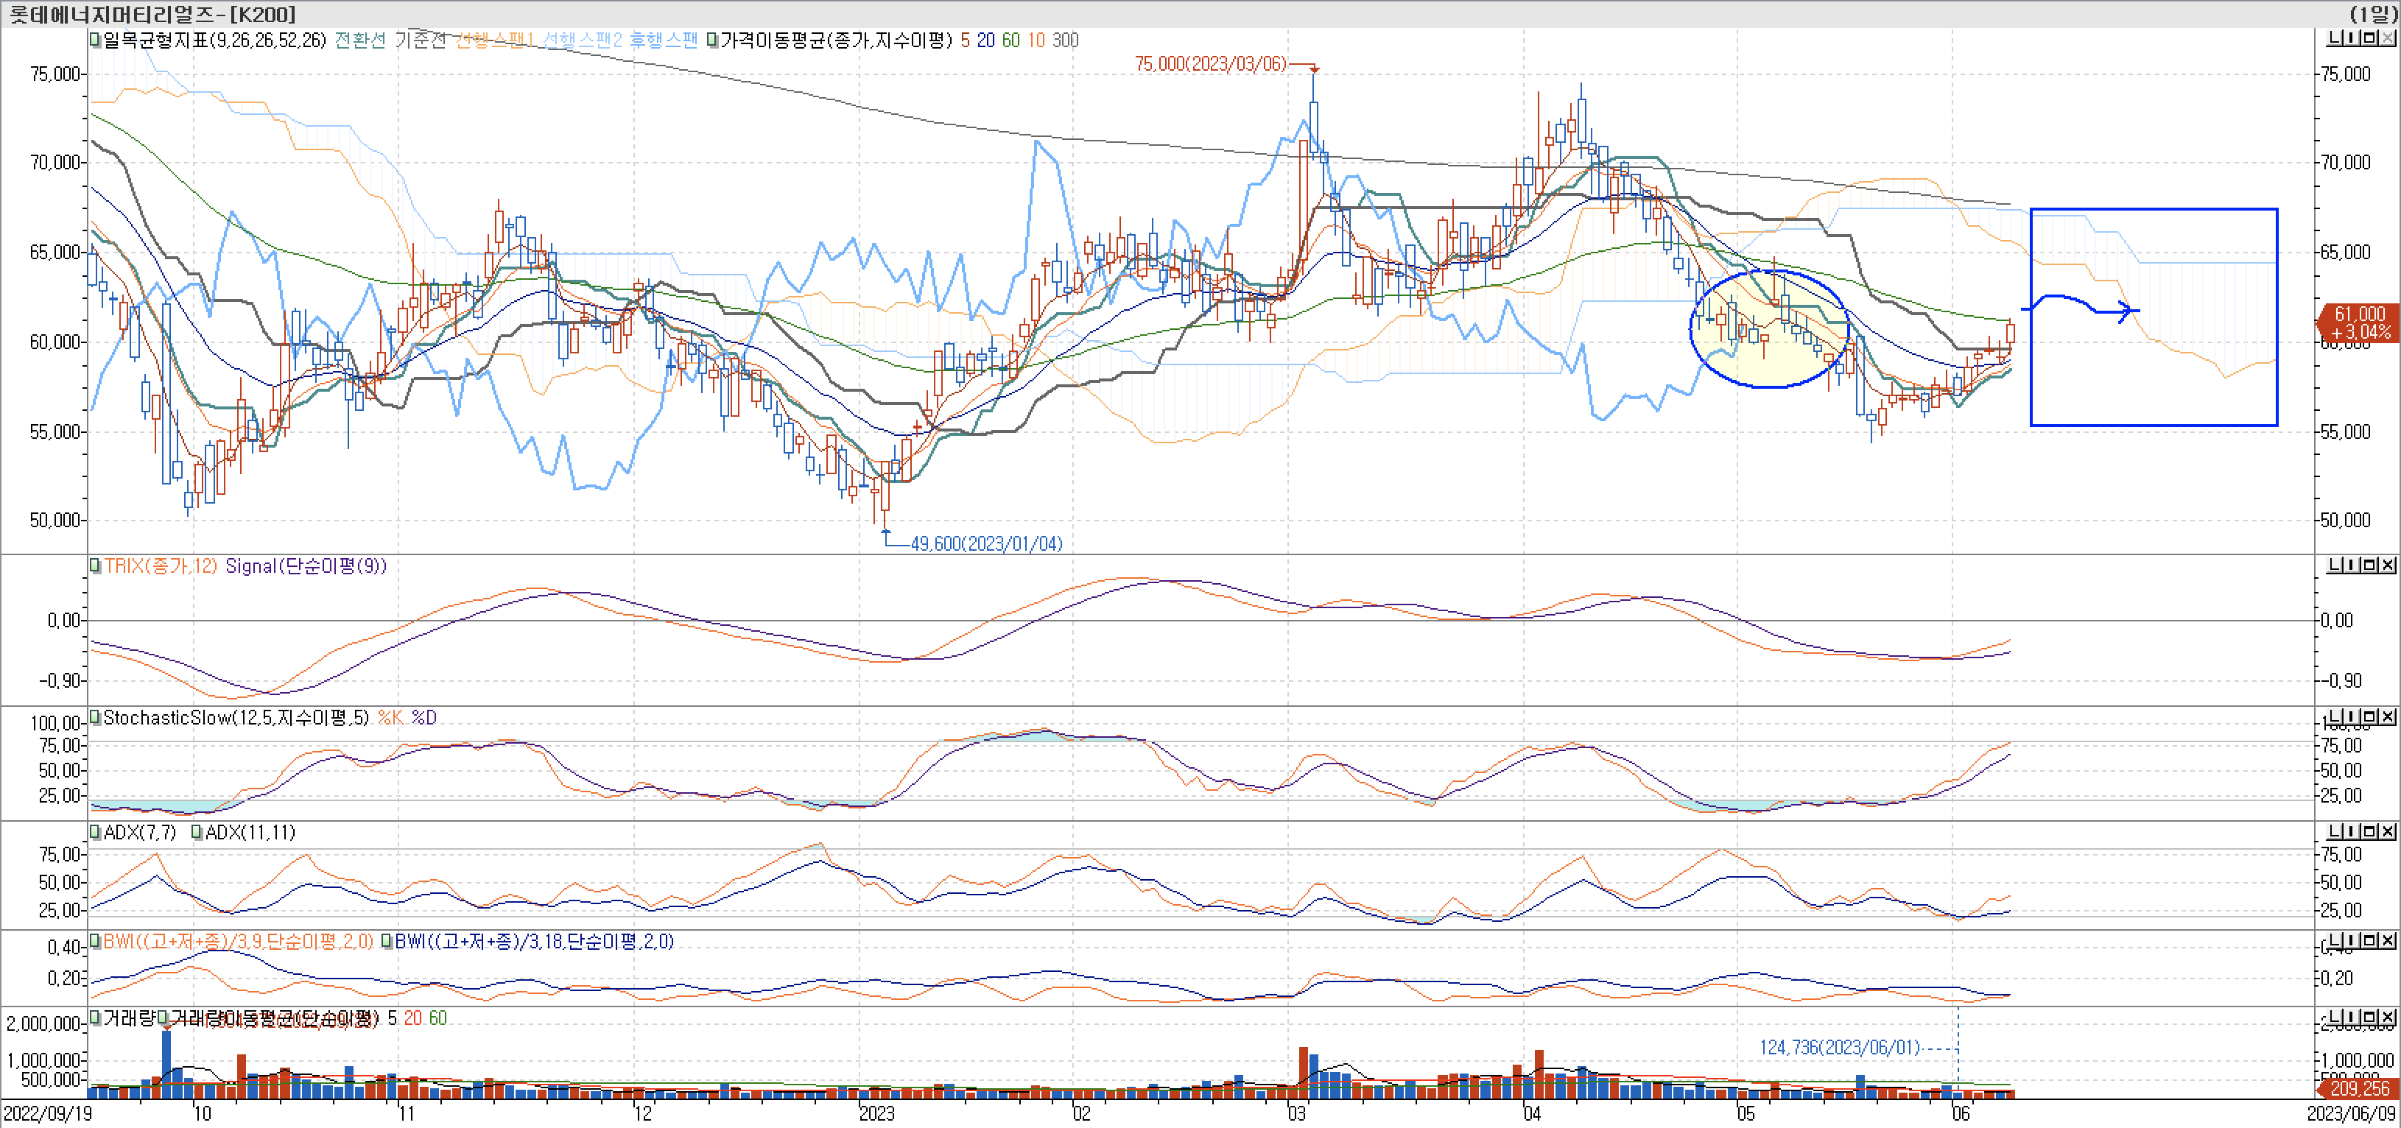The image size is (2401, 1128).
Task: Click the 61,000 +3.04% current price tag
Action: pyautogui.click(x=2359, y=322)
